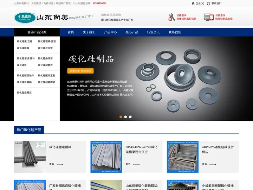Click the 山东尚美 company name logo text
The image size is (253, 190).
pos(53,17)
